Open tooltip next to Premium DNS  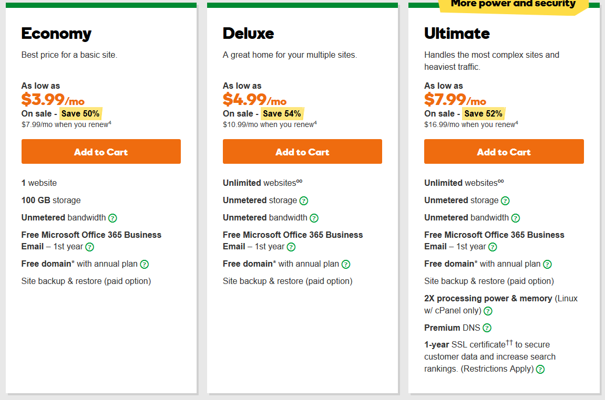pyautogui.click(x=487, y=328)
